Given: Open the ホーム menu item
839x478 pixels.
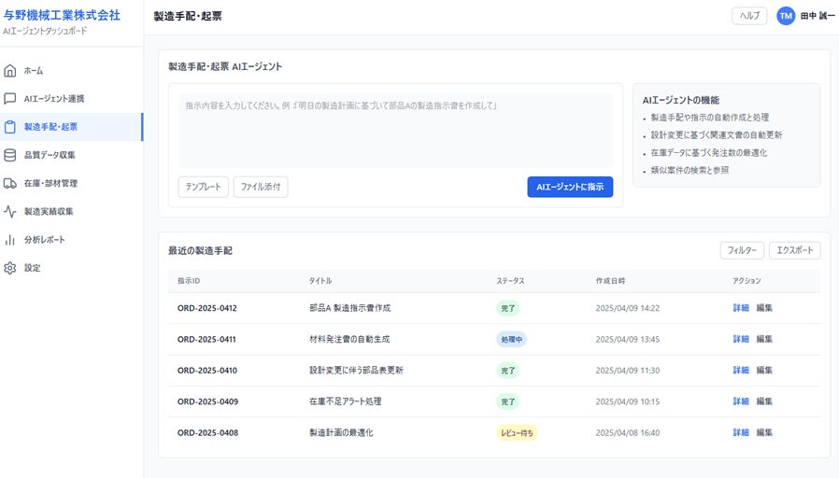Looking at the screenshot, I should pos(71,71).
